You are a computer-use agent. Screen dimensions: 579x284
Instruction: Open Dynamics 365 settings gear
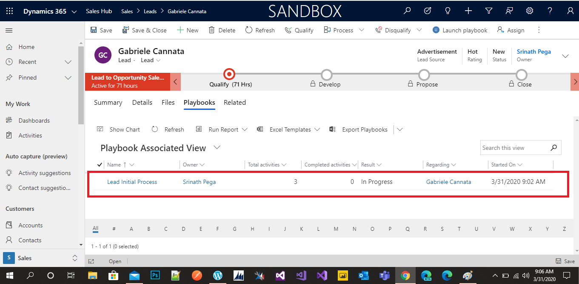[x=529, y=11]
